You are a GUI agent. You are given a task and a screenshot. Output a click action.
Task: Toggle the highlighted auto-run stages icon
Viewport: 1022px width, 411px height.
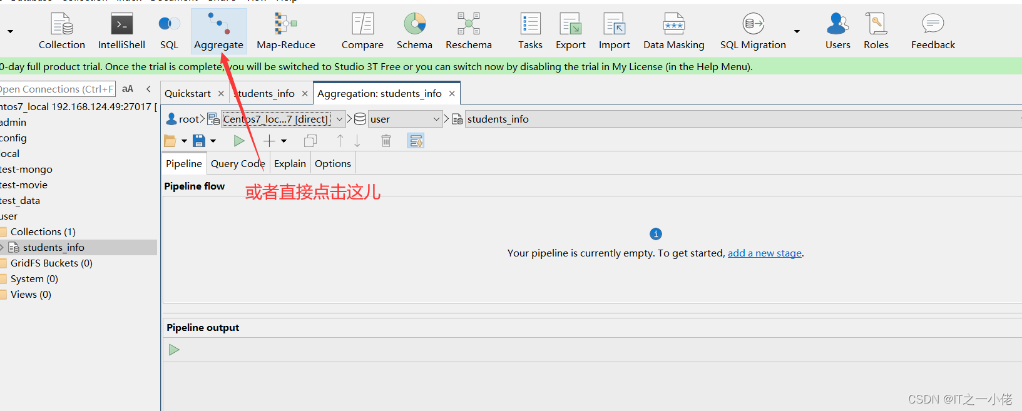(416, 141)
